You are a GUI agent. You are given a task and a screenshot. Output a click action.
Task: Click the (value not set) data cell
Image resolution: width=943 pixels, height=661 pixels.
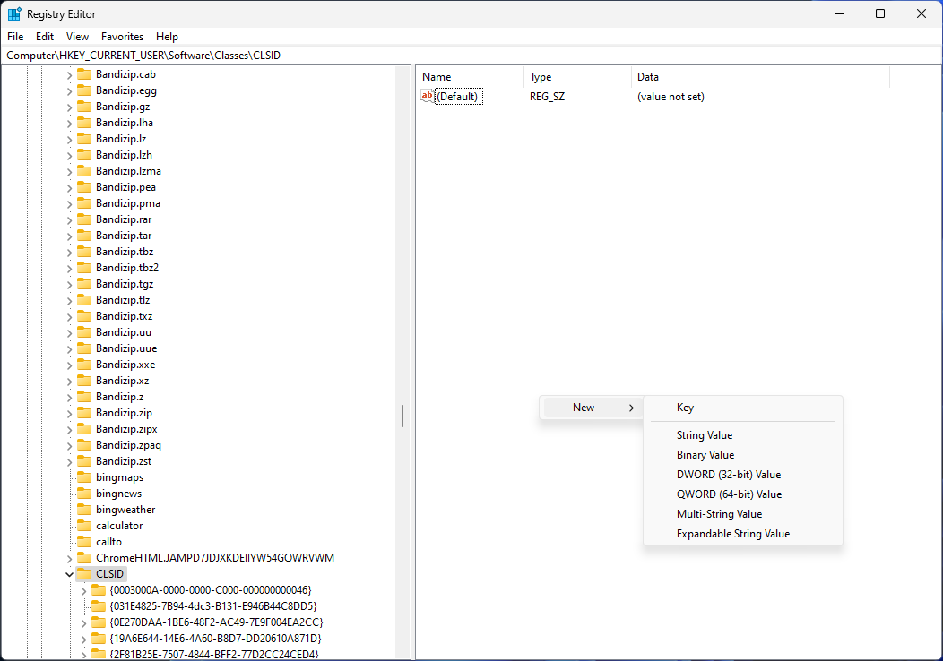(670, 97)
